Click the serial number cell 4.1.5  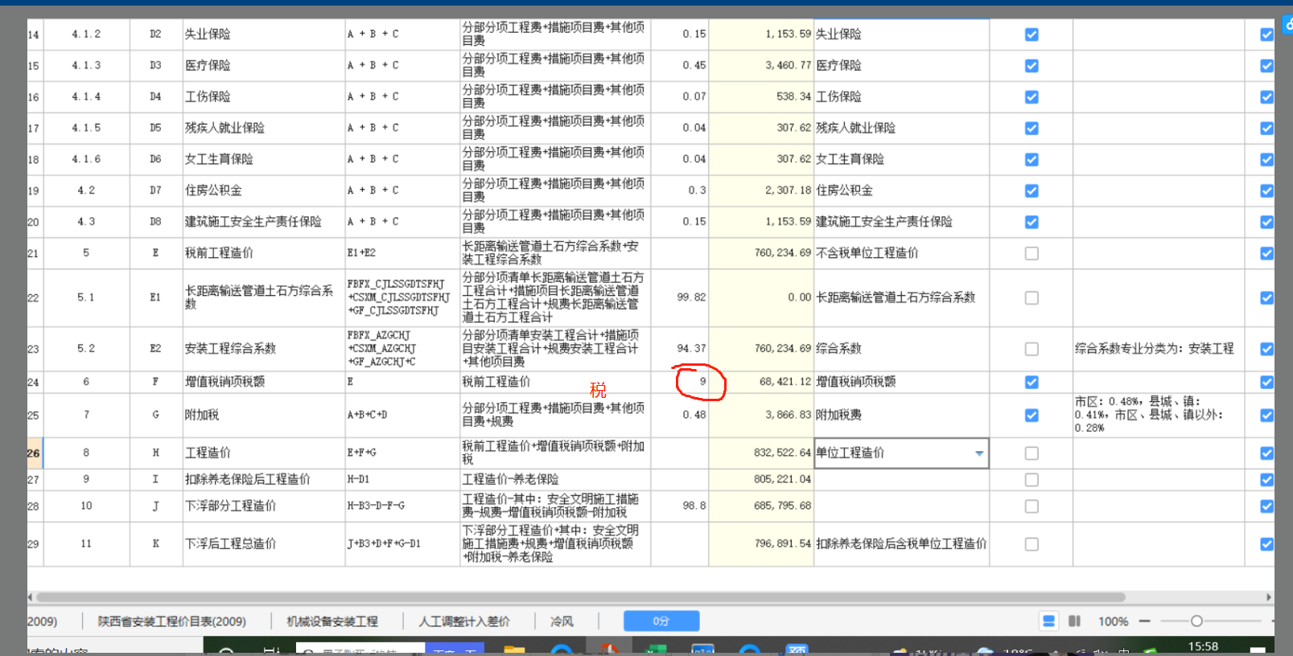point(87,128)
